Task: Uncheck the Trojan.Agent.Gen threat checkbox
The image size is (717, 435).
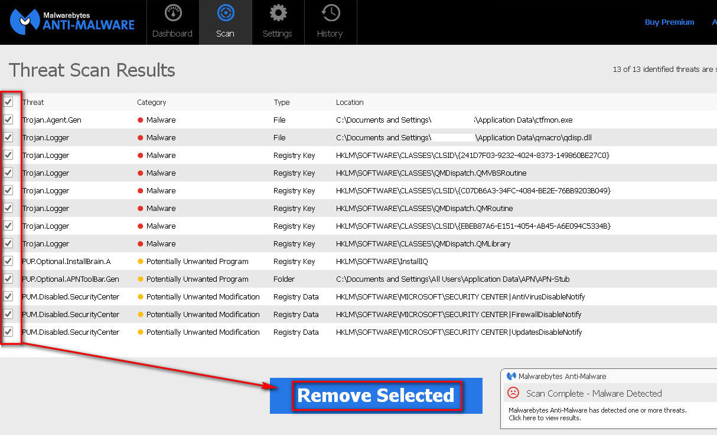Action: [8, 120]
